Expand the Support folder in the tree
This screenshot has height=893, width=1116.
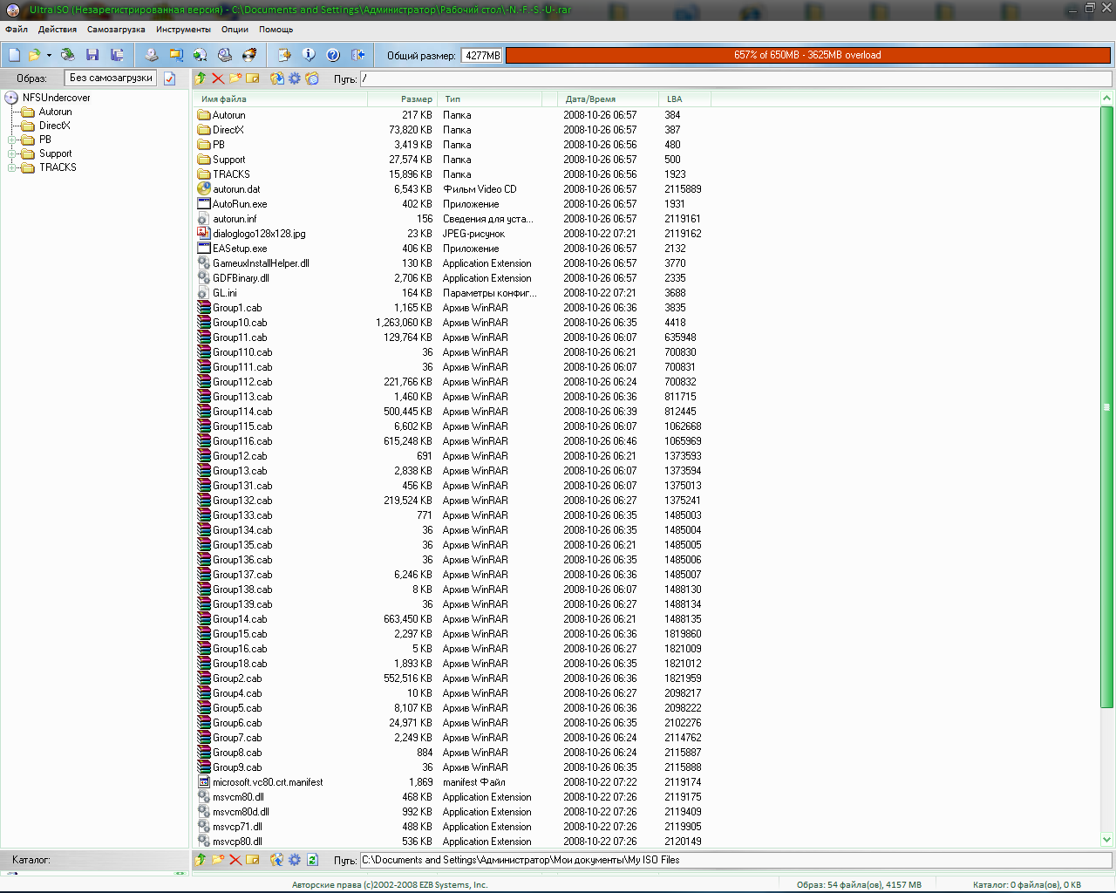tap(12, 153)
